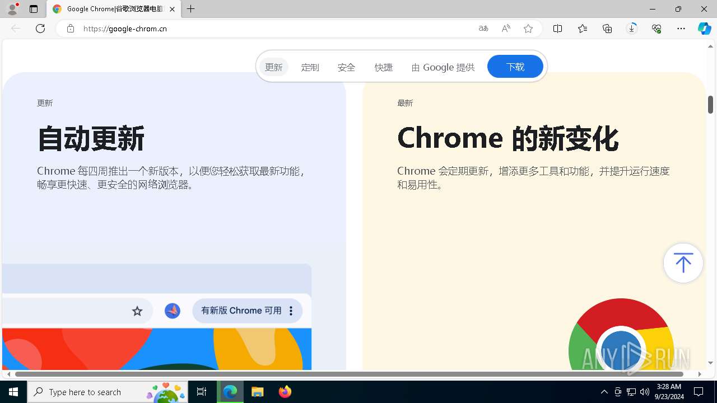Open the Favorites list icon

point(583,29)
